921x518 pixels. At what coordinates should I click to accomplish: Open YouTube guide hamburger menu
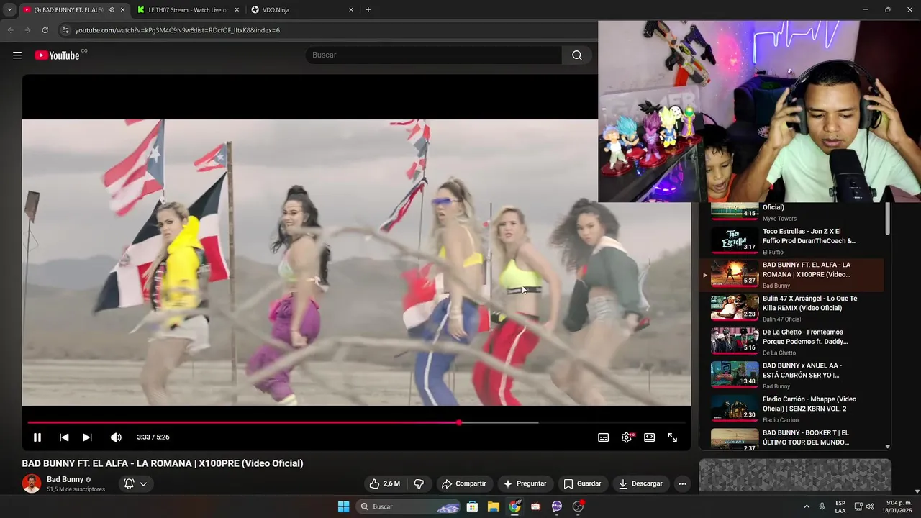point(17,55)
